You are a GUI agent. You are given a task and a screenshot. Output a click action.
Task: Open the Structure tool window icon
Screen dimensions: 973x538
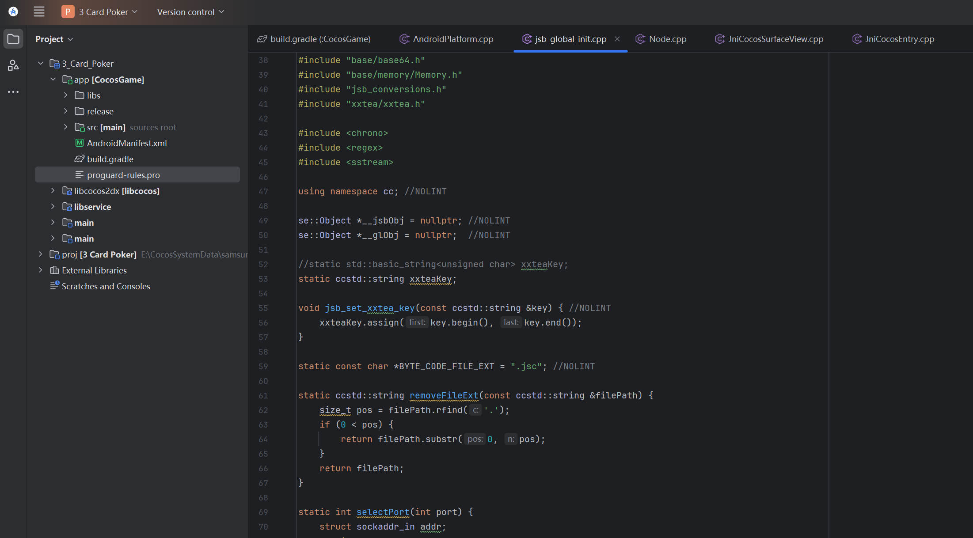click(13, 65)
